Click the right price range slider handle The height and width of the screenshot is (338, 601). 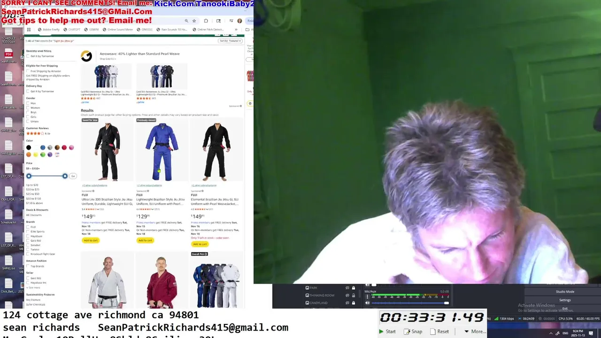[65, 176]
